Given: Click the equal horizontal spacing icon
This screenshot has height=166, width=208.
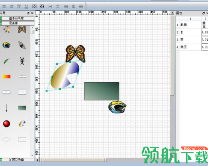Looking at the screenshot, I should [x=50, y=6].
